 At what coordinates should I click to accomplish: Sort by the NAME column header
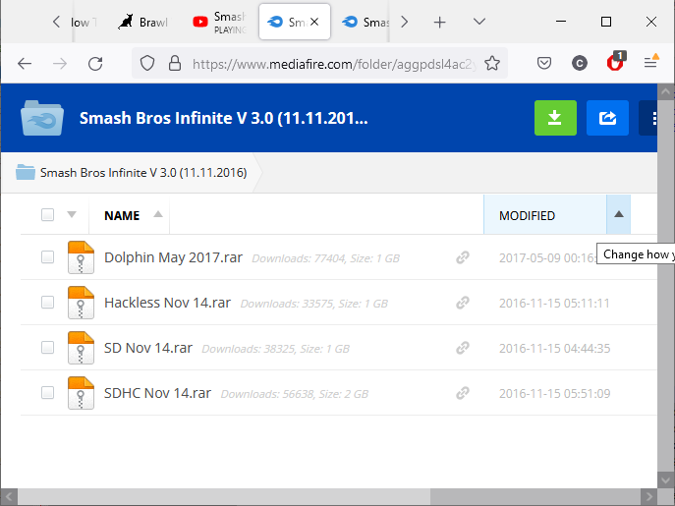[x=122, y=215]
